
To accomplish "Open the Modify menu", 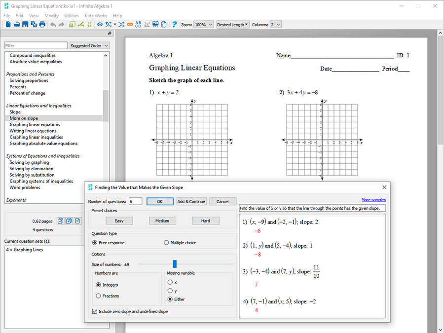I will tap(51, 16).
